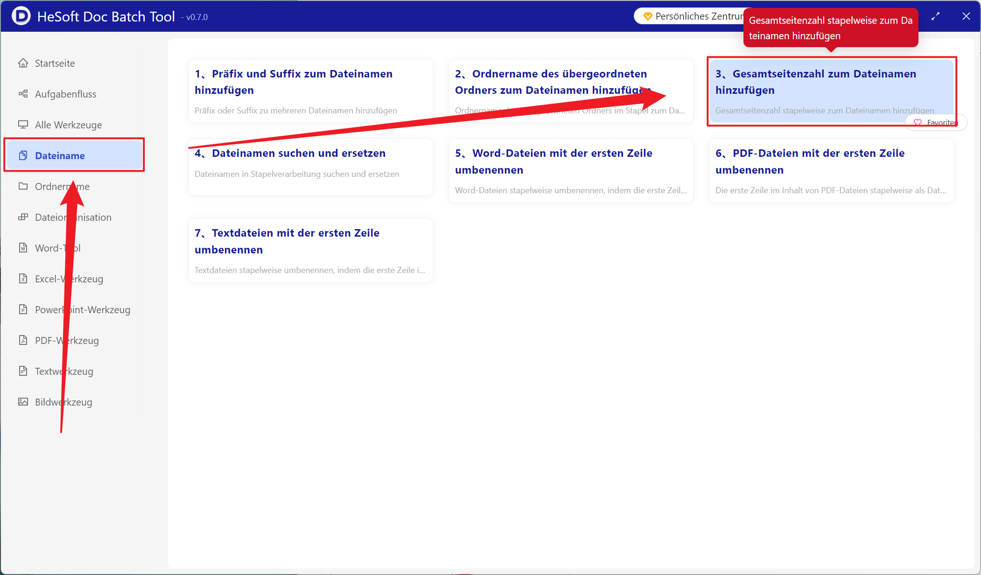The image size is (981, 575).
Task: Click the Aufgabenfluss workflow icon
Action: coord(23,94)
